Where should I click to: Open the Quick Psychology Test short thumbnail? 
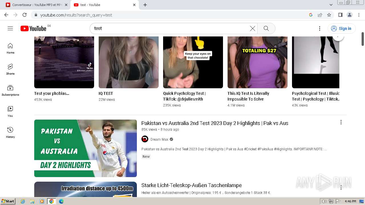coord(193,62)
